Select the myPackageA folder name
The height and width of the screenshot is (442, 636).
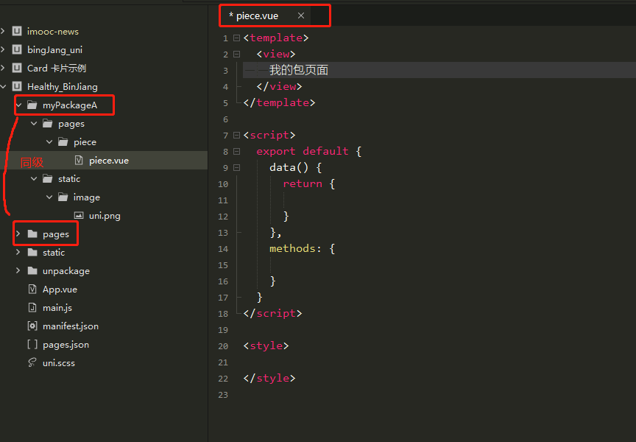tap(70, 105)
